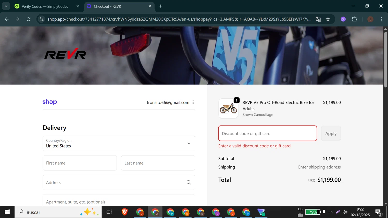Click the REVR V5 Pro bike thumbnail

[228, 108]
